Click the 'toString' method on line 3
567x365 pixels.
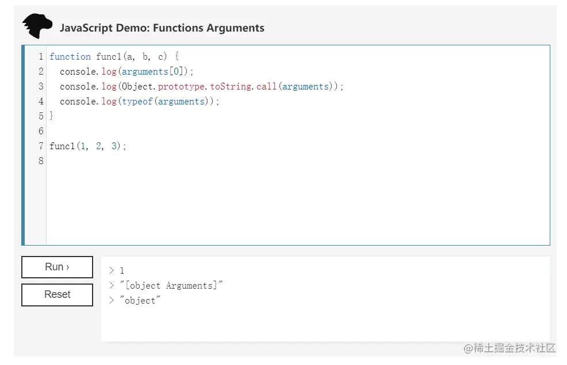pyautogui.click(x=231, y=87)
